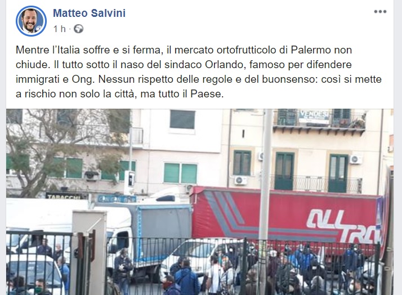402x295 pixels.
Task: Click the grey gate pillar in photo
Action: point(89,252)
